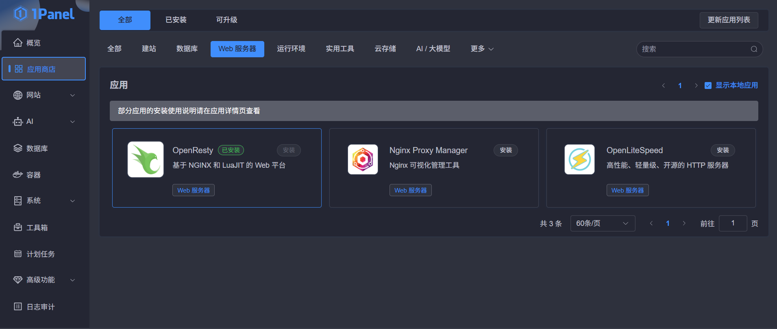
Task: Click the search magnifier icon
Action: coord(754,49)
